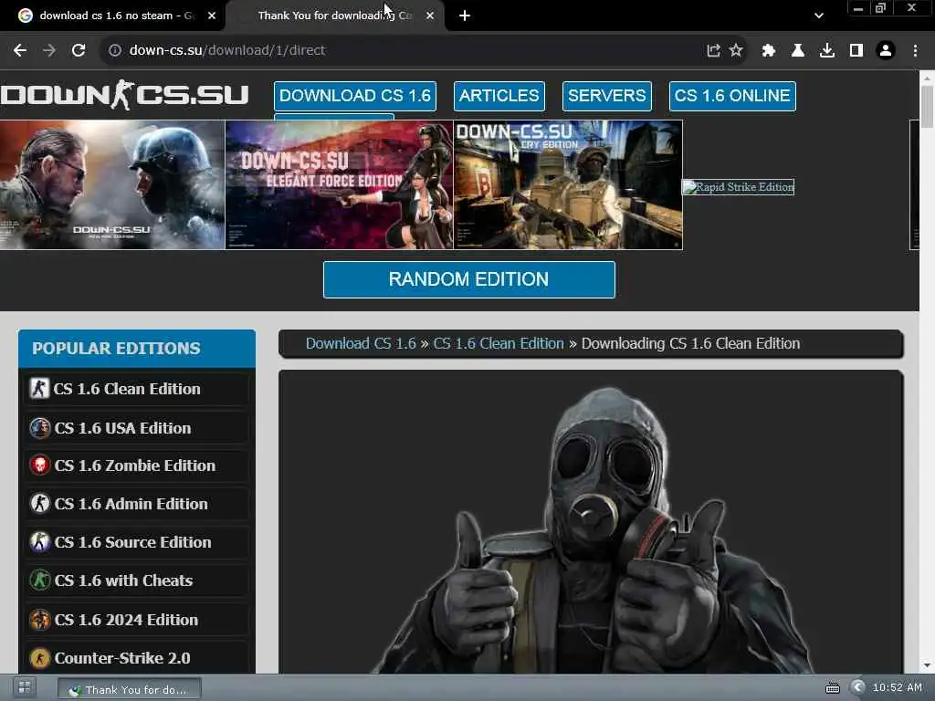Click the Elegant Force Edition banner
Image resolution: width=935 pixels, height=701 pixels.
340,184
